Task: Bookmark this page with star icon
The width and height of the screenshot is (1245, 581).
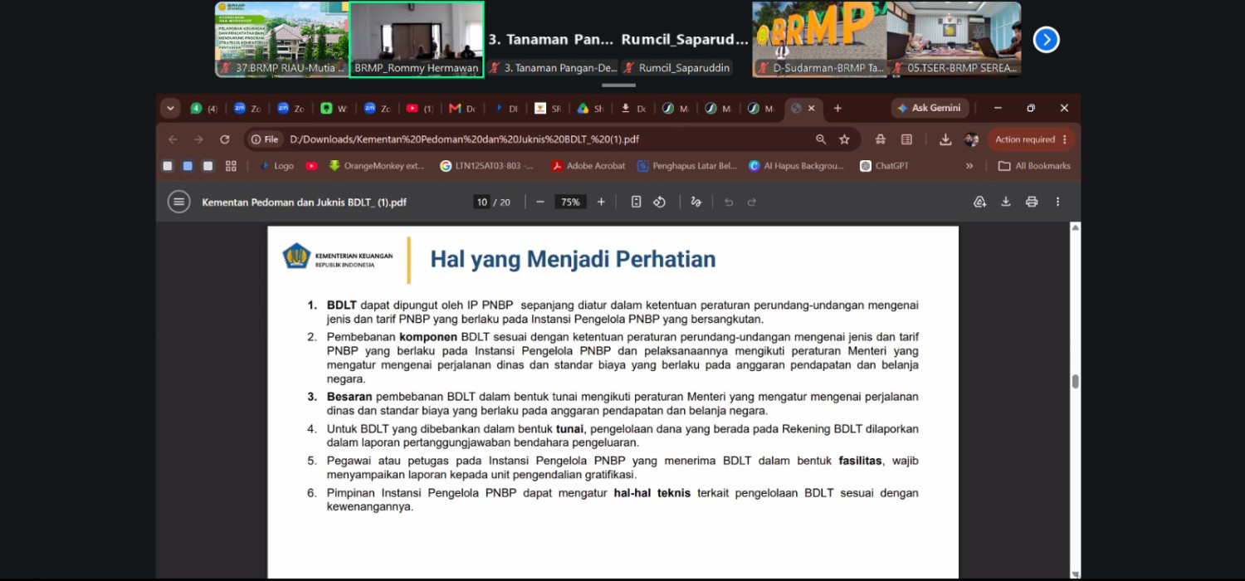Action: (844, 139)
